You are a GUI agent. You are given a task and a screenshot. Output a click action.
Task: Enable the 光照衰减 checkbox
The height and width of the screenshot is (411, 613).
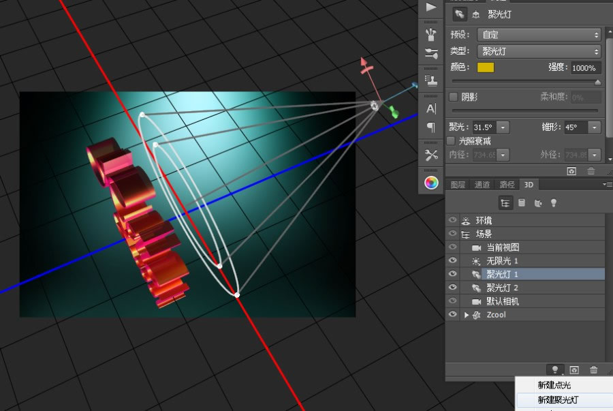pyautogui.click(x=452, y=141)
